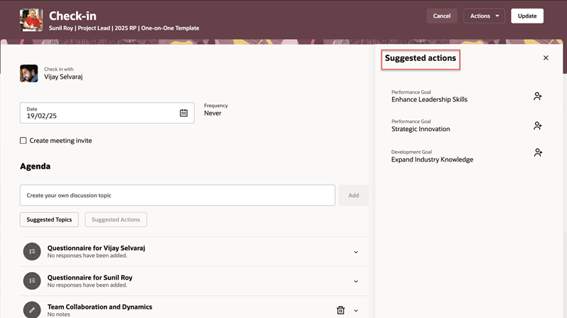Click the Agenda heading

35,166
